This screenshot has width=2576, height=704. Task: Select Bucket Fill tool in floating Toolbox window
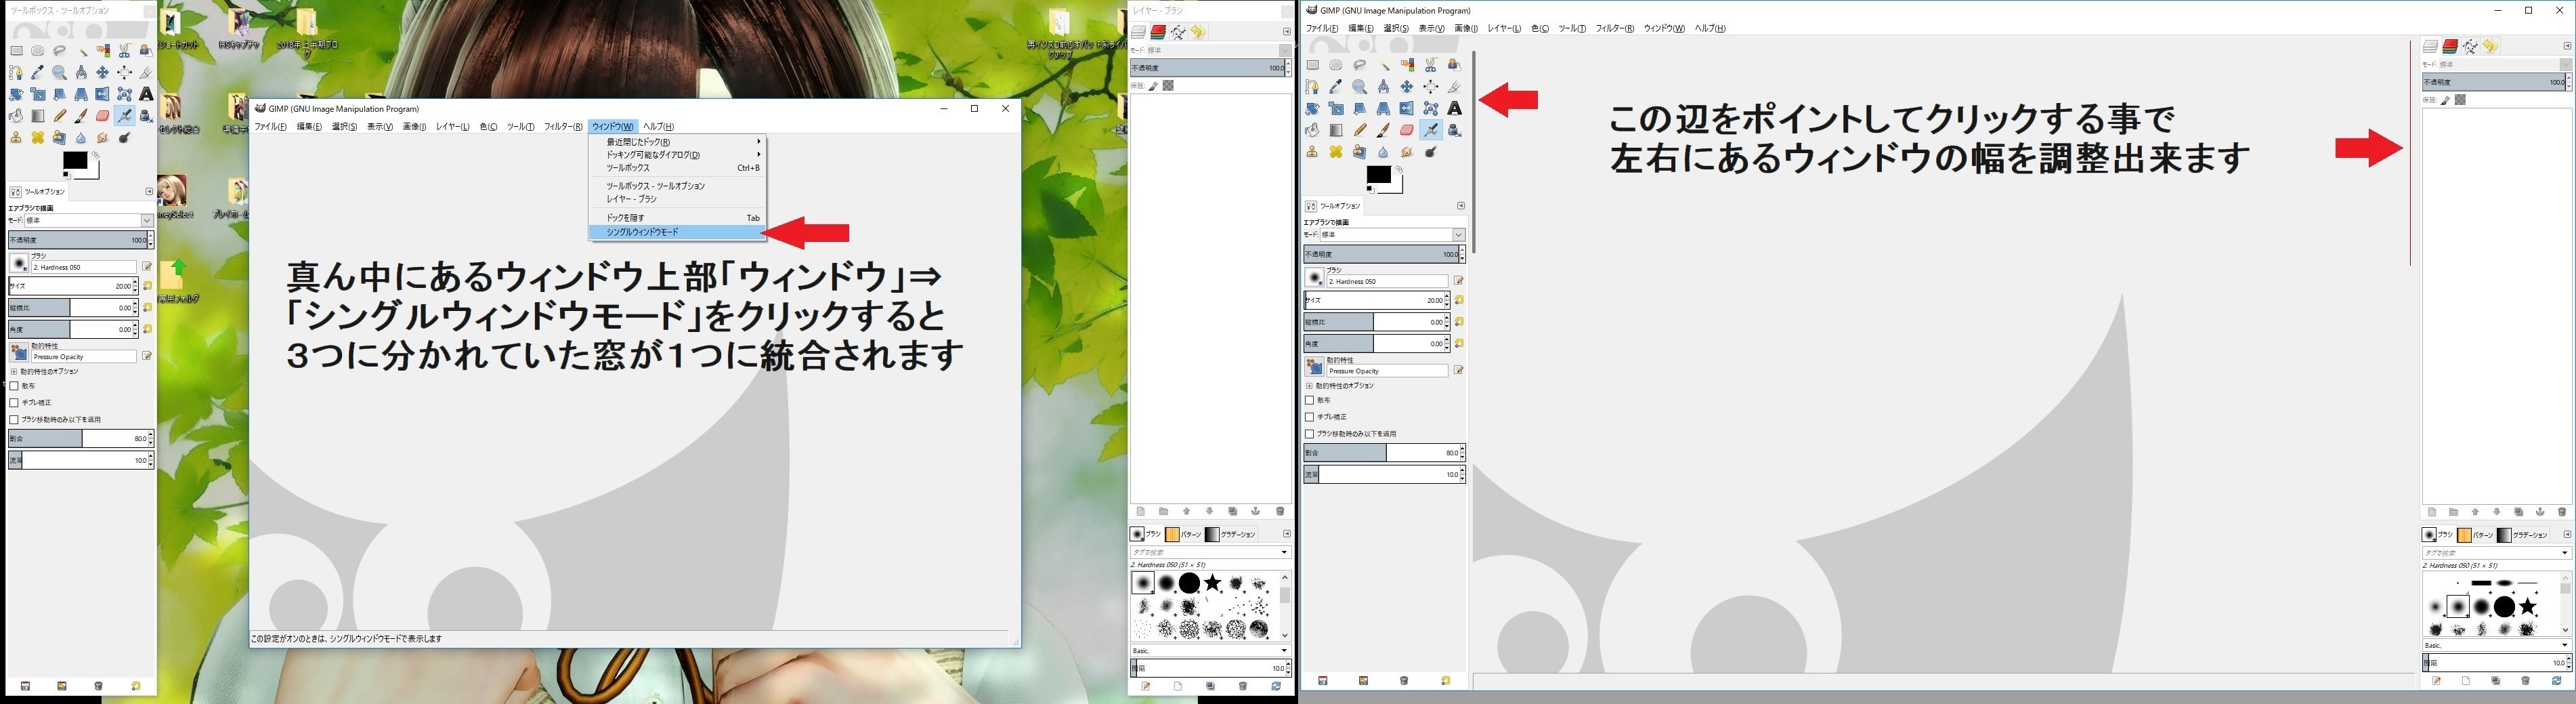tap(16, 116)
